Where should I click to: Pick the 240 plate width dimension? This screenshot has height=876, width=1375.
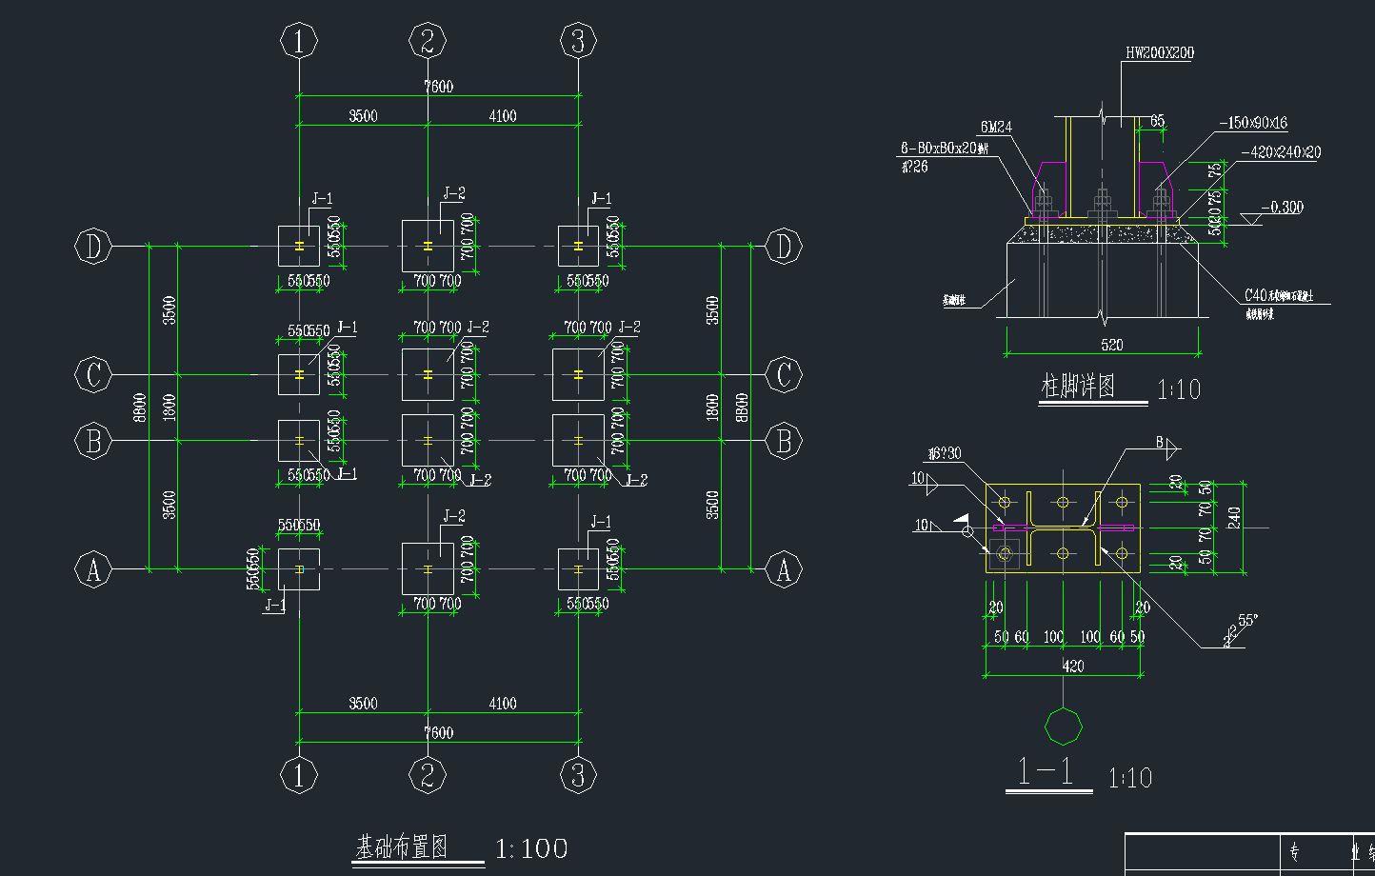(x=1233, y=518)
